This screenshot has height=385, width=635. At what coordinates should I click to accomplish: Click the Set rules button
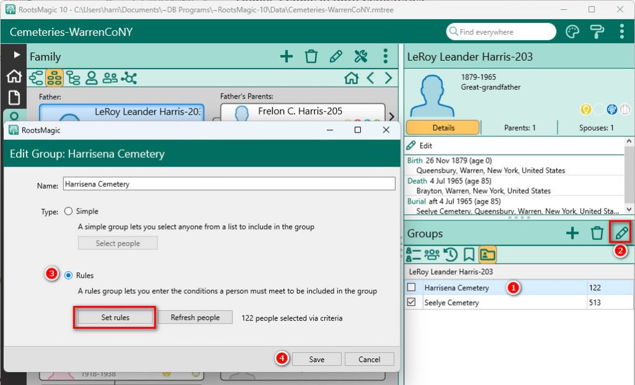coord(115,318)
